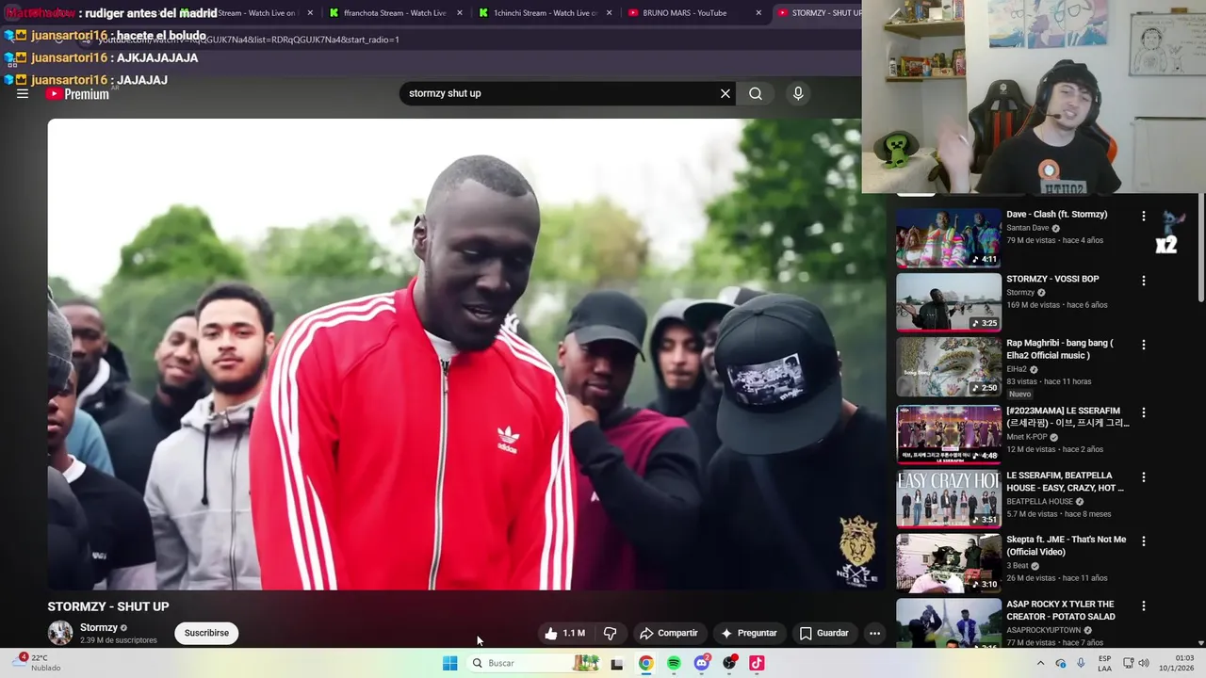Open Stormzy's channel avatar
1206x678 pixels.
click(x=60, y=633)
